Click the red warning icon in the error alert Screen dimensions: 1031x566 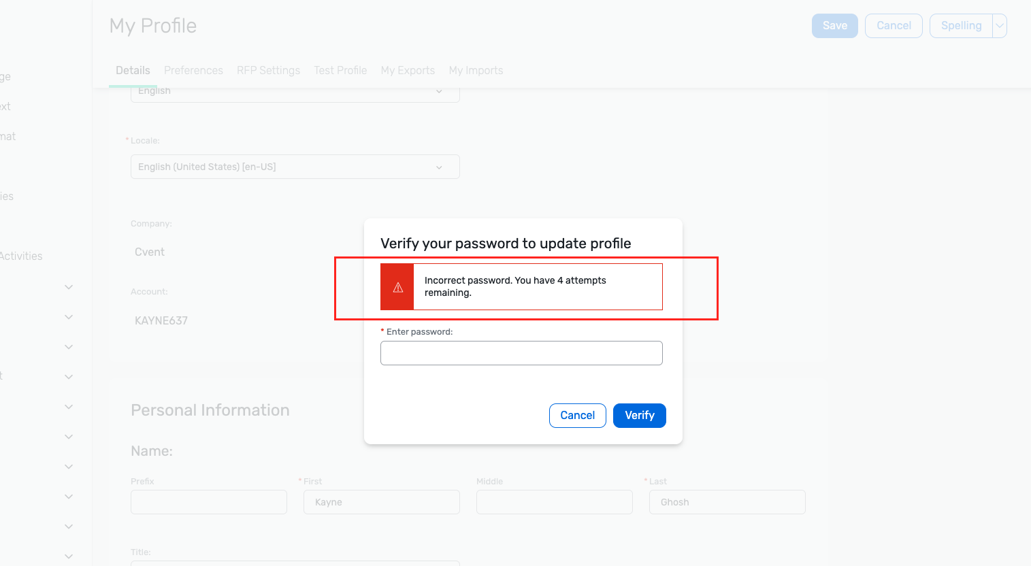point(398,288)
